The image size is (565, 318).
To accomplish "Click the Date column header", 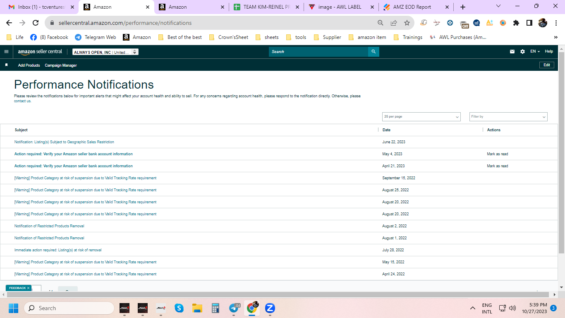I will pos(386,130).
